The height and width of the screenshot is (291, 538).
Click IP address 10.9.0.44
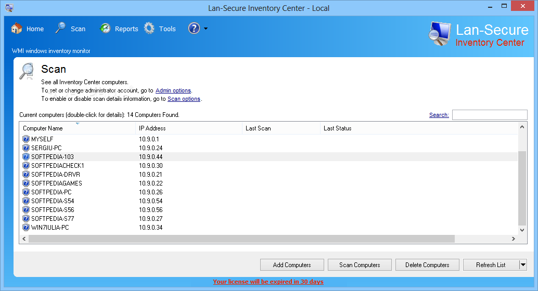pyautogui.click(x=150, y=156)
